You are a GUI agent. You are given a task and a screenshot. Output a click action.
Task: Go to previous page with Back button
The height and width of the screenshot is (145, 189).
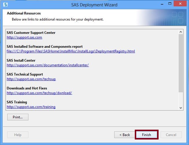point(125,135)
